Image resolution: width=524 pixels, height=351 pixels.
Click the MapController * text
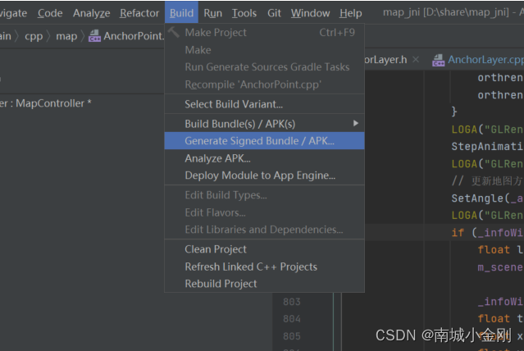(x=53, y=103)
